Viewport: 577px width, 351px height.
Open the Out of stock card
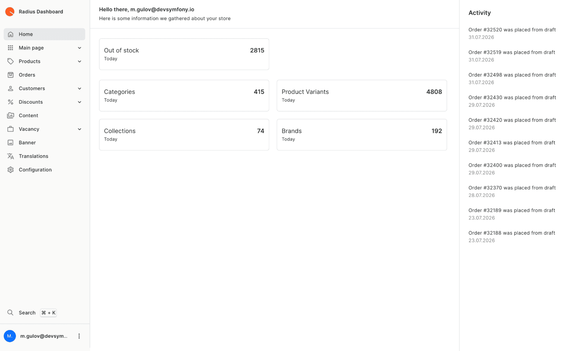[184, 54]
